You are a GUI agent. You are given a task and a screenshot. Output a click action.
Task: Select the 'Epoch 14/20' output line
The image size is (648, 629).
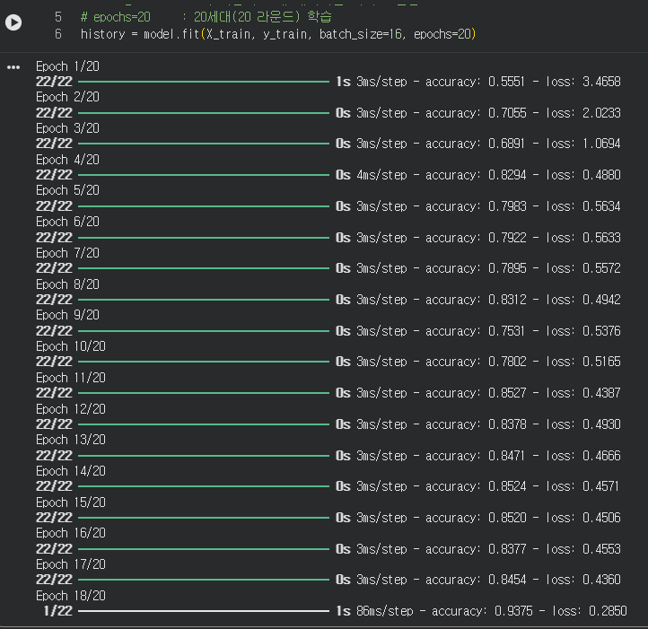[71, 471]
